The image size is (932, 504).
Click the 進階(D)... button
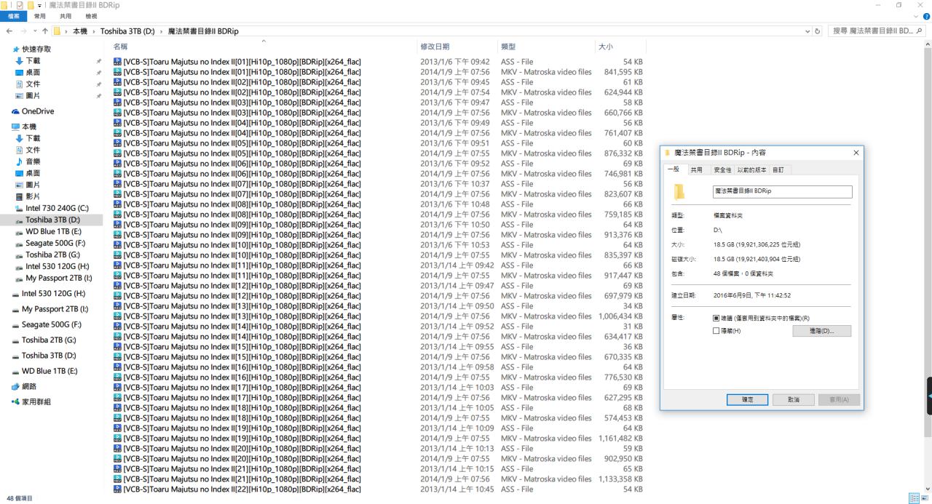pyautogui.click(x=821, y=331)
